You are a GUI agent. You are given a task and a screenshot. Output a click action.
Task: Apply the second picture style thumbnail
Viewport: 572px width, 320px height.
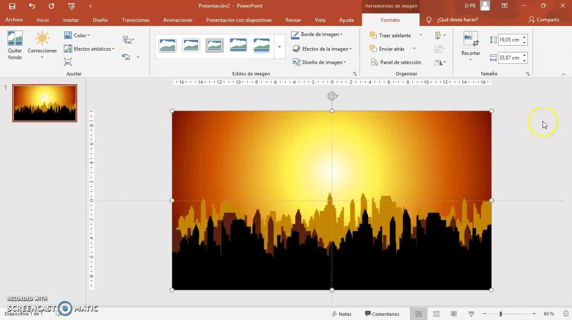pyautogui.click(x=191, y=45)
